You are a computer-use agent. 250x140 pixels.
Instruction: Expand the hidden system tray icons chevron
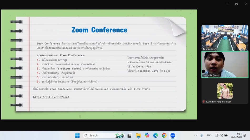click(x=196, y=135)
